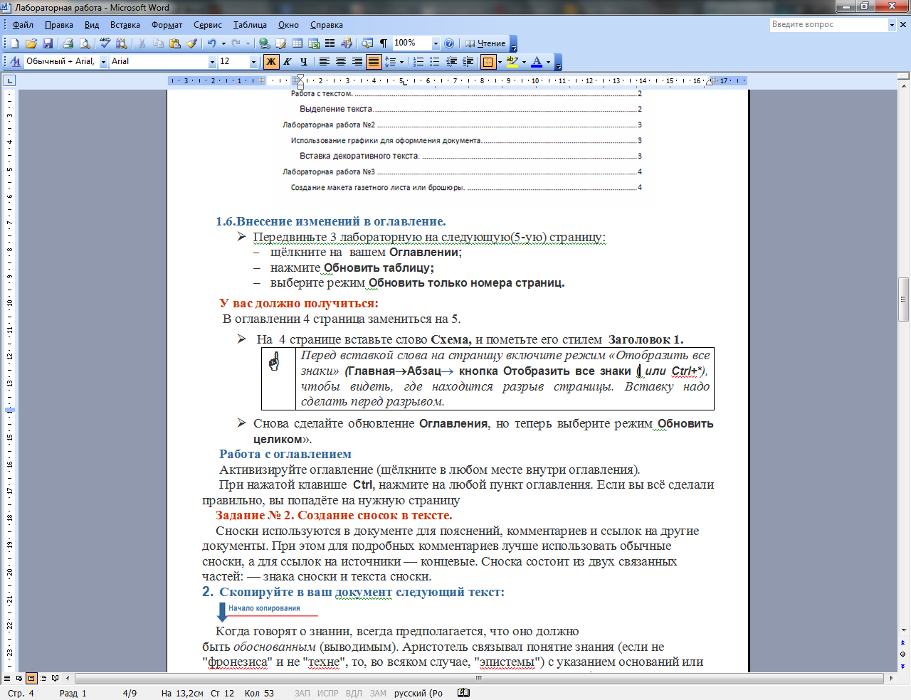Viewport: 911px width, 700px height.
Task: Open Microsoft Word Help
Action: [x=449, y=43]
